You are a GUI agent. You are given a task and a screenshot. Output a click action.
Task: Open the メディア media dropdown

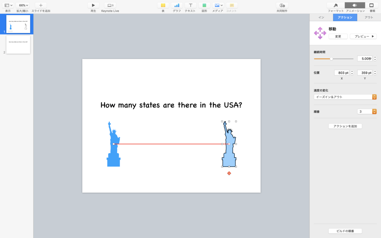pos(218,5)
